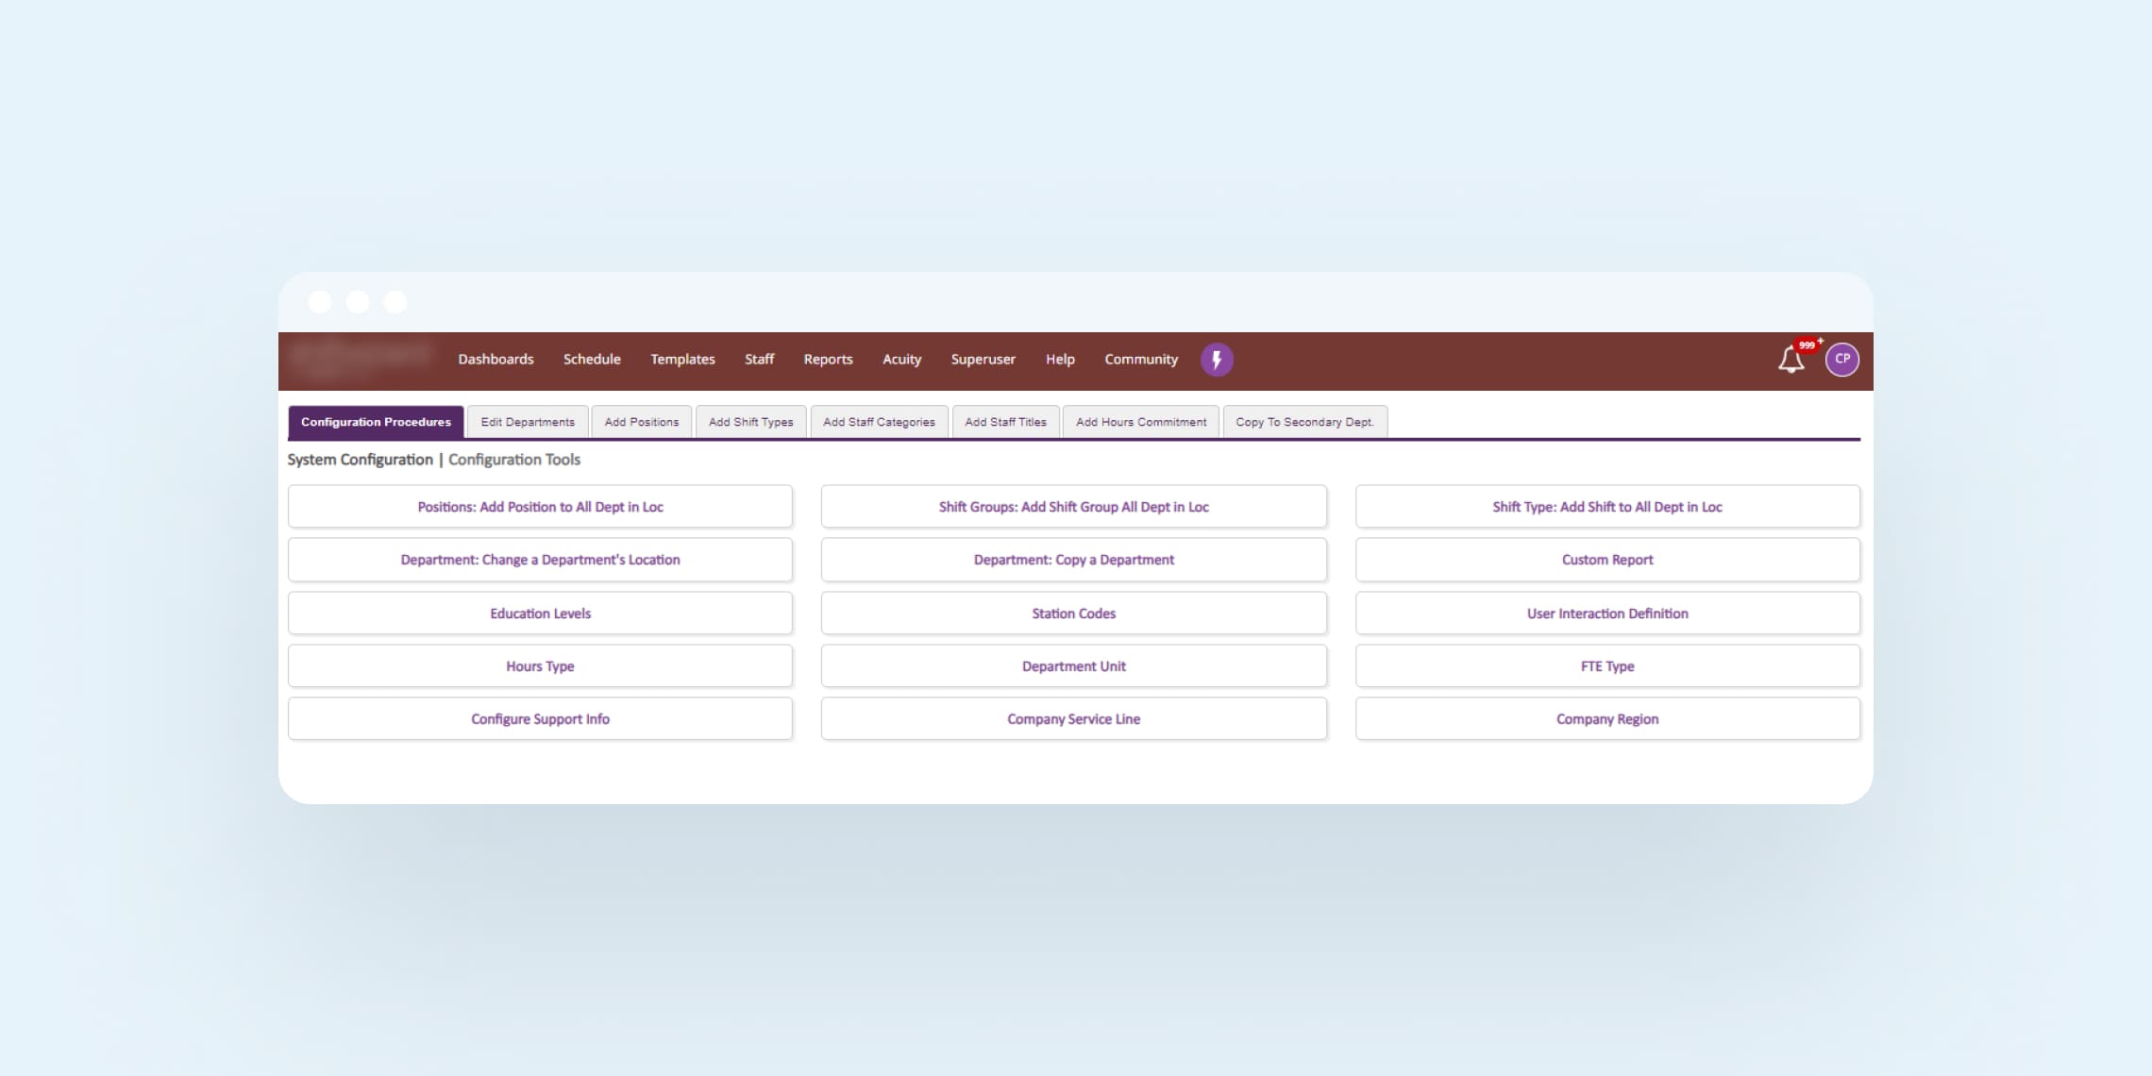Viewport: 2152px width, 1076px height.
Task: Click the FTE Type button
Action: click(x=1606, y=666)
